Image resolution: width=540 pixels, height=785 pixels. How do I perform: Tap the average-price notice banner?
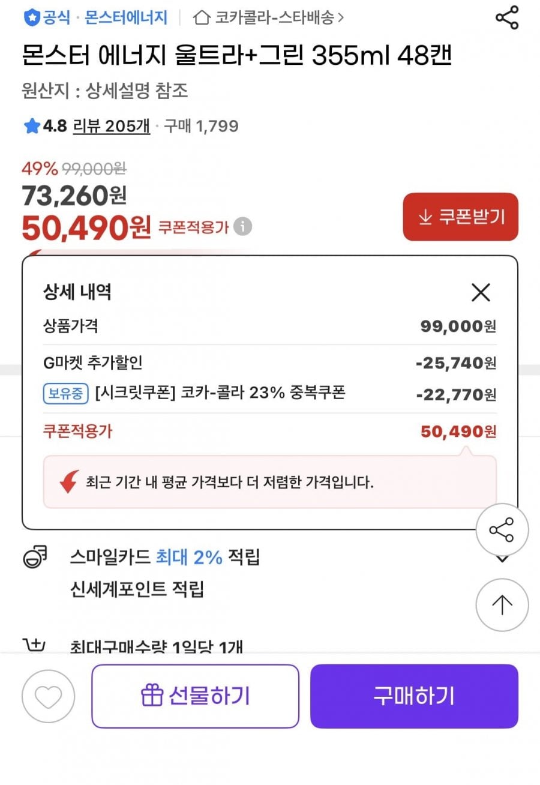(x=269, y=482)
